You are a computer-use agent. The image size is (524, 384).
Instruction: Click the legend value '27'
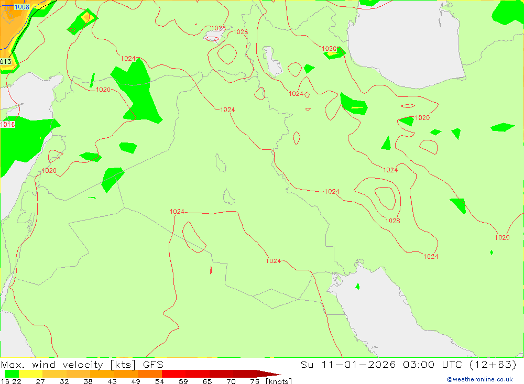40,381
